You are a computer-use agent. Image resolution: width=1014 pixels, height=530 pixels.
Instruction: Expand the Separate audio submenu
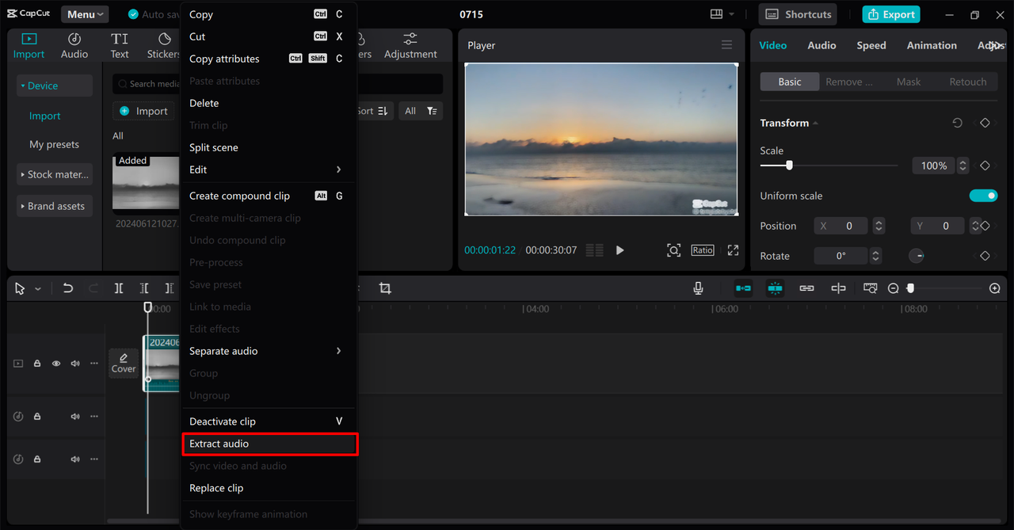[x=269, y=351]
